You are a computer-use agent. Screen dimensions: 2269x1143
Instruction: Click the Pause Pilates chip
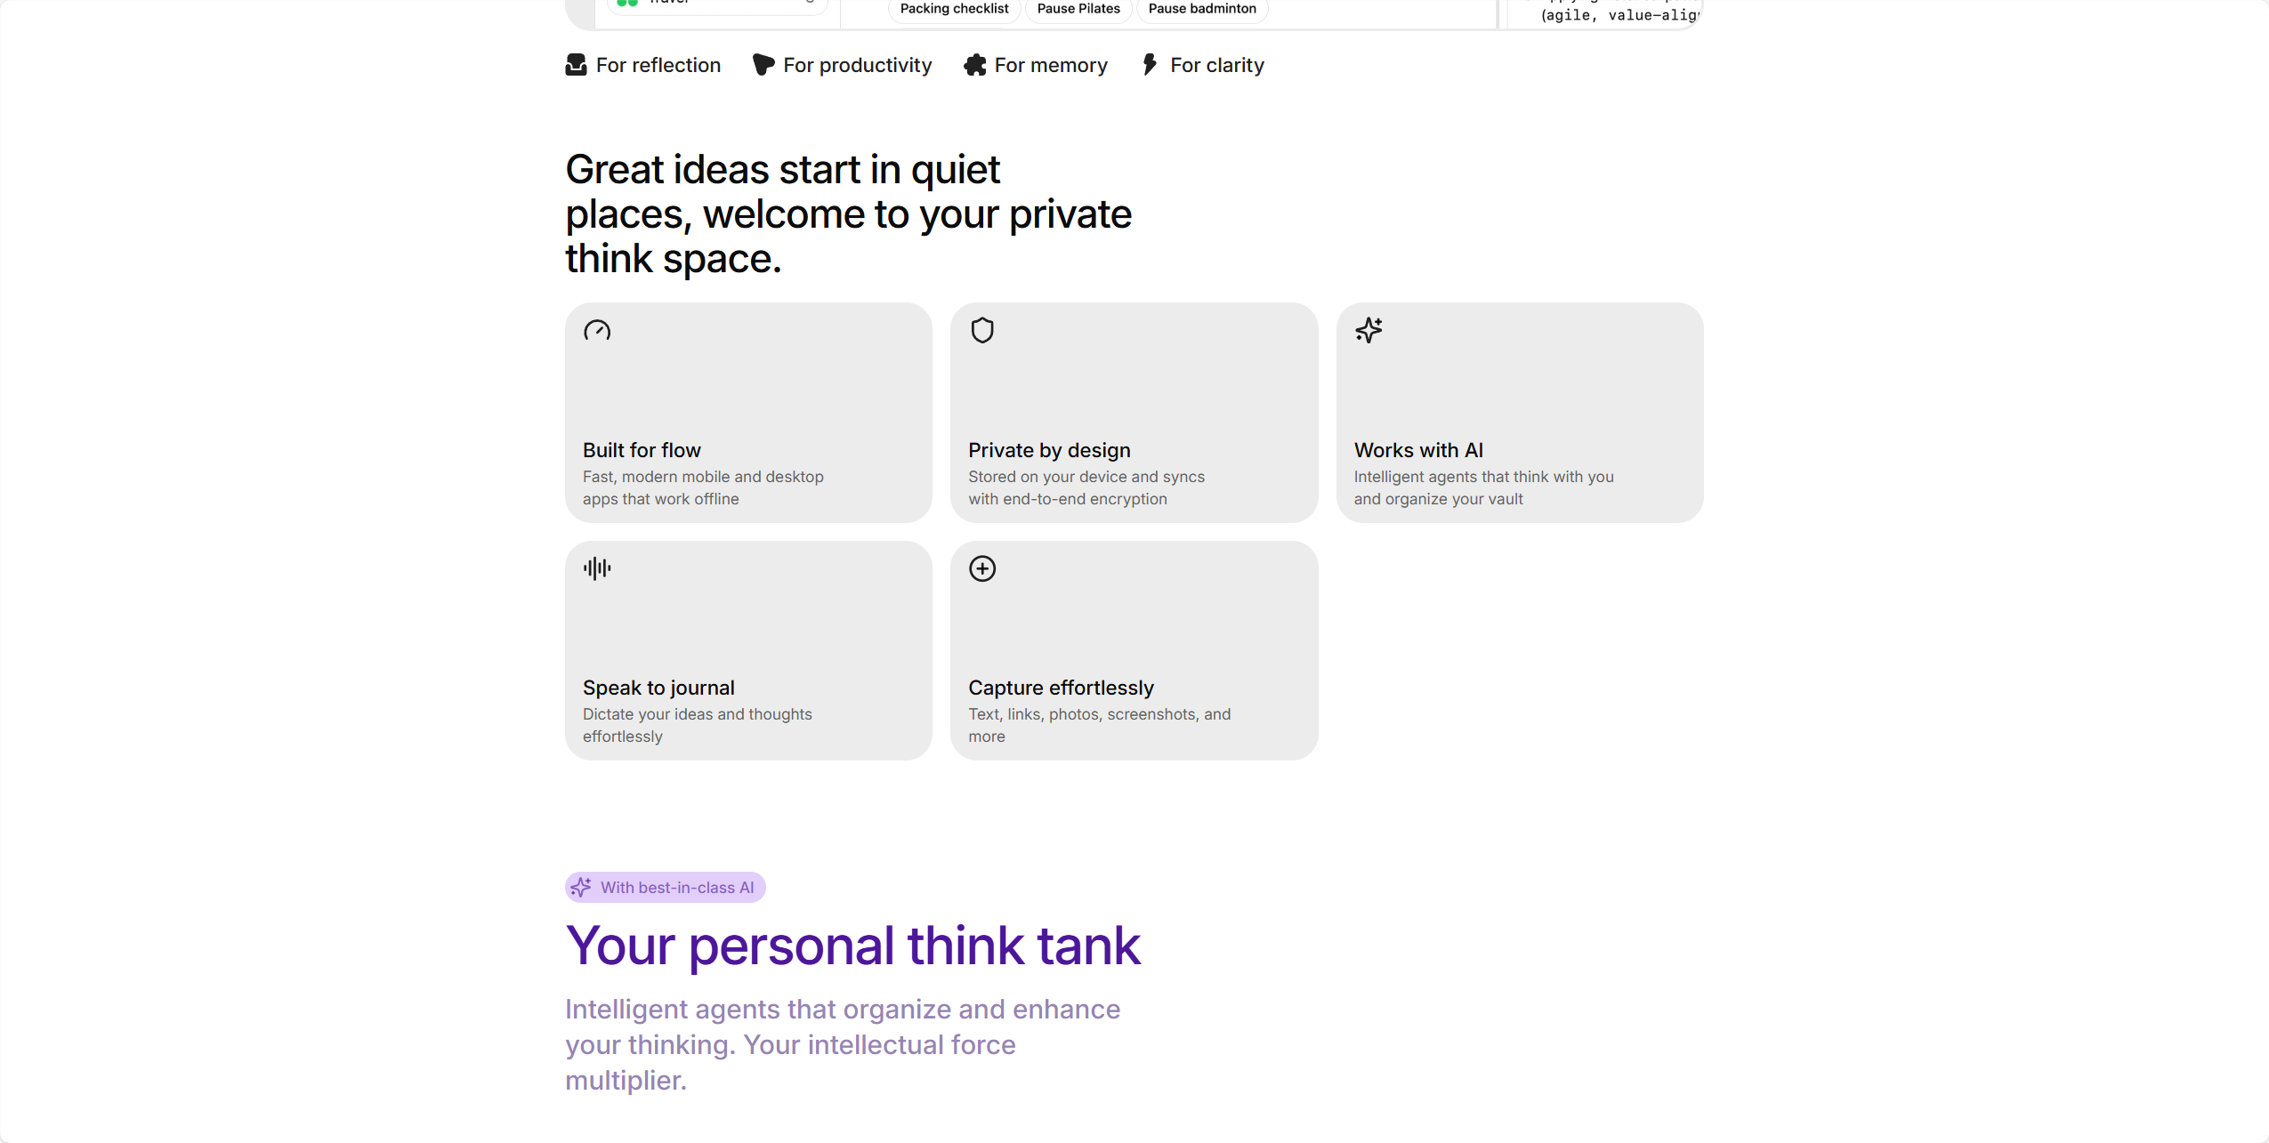pyautogui.click(x=1078, y=9)
